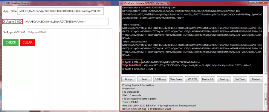Click the green CHECK button
Screen dimensions: 269x112
(x=11, y=42)
